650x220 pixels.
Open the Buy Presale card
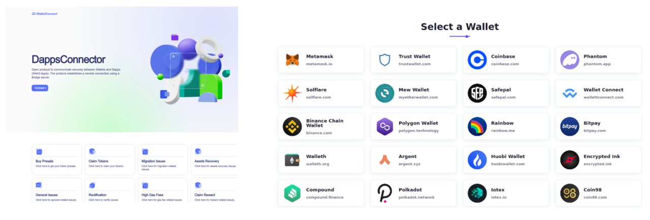click(x=57, y=160)
